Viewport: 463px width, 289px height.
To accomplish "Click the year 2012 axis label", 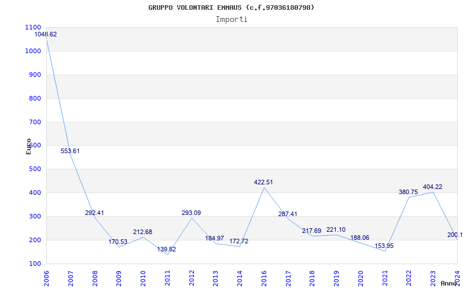I will pyautogui.click(x=192, y=277).
